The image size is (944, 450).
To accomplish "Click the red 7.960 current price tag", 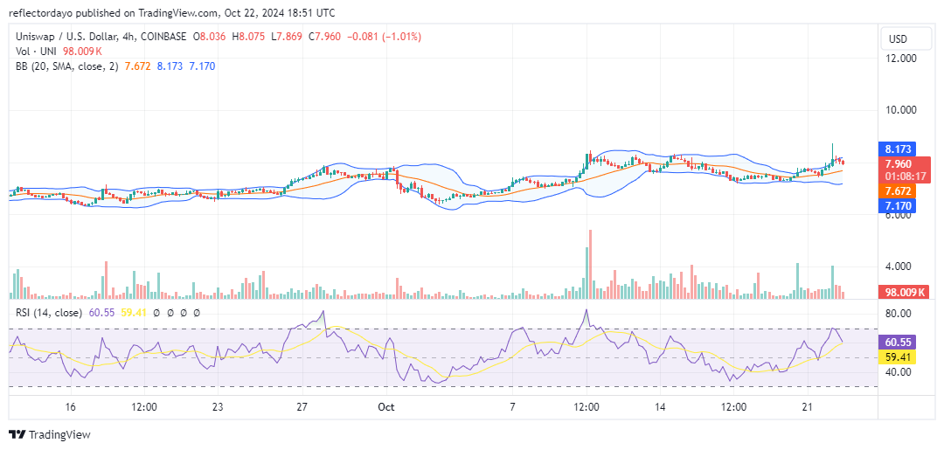I will (x=897, y=163).
